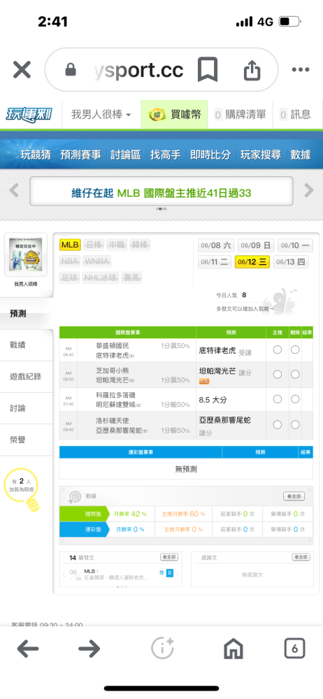323x699 pixels.
Task: Go to the previous banner with left arrow
Action: pyautogui.click(x=14, y=190)
